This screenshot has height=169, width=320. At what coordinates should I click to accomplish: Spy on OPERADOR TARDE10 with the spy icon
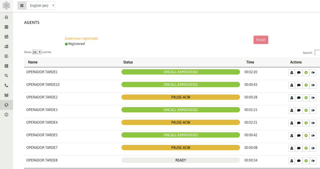tap(292, 85)
